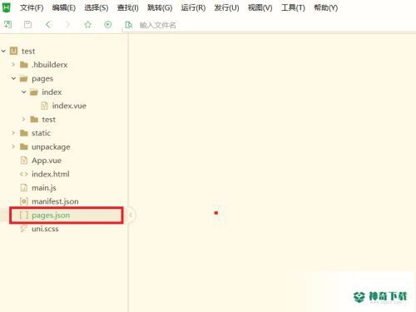This screenshot has height=312, width=416.
Task: Click the save disk icon
Action: (27, 25)
